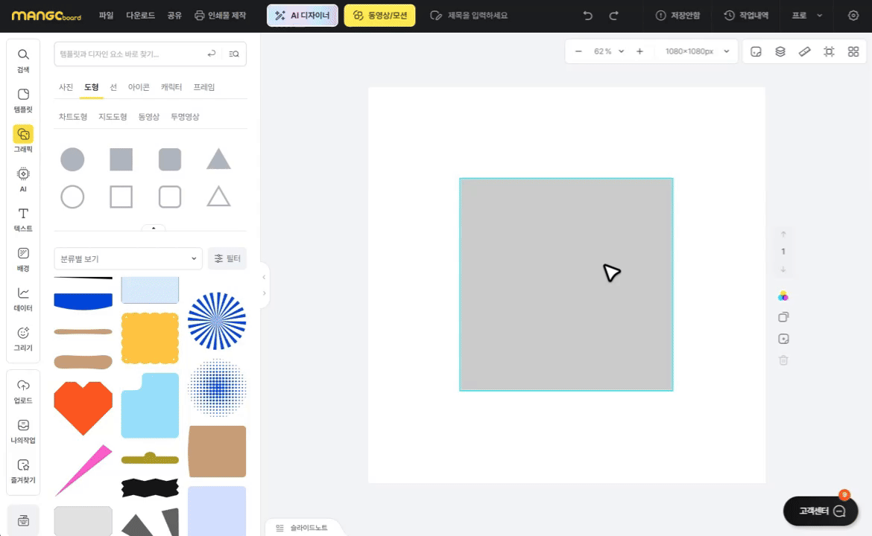The height and width of the screenshot is (536, 872).
Task: Open the 파일 menu
Action: (107, 16)
